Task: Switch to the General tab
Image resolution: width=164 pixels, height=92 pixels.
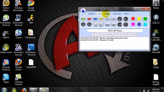Action: (x=91, y=14)
